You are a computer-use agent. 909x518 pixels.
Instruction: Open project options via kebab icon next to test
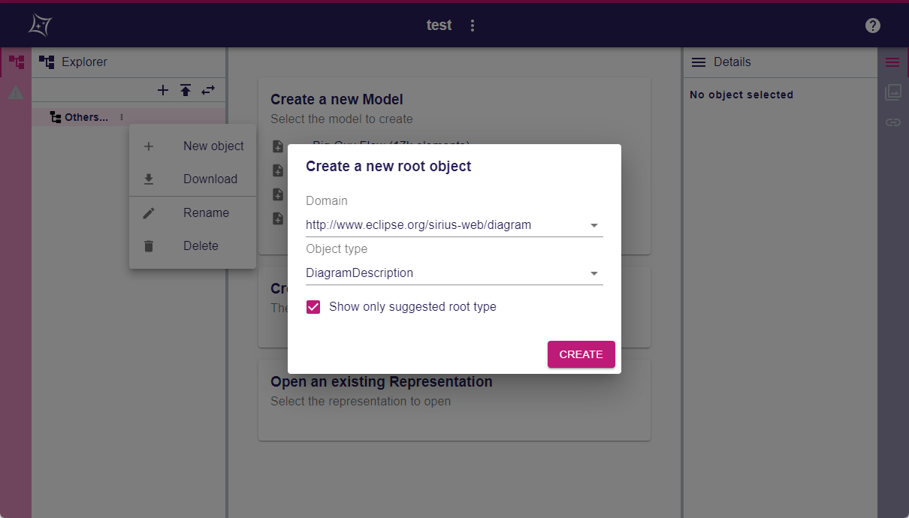472,25
